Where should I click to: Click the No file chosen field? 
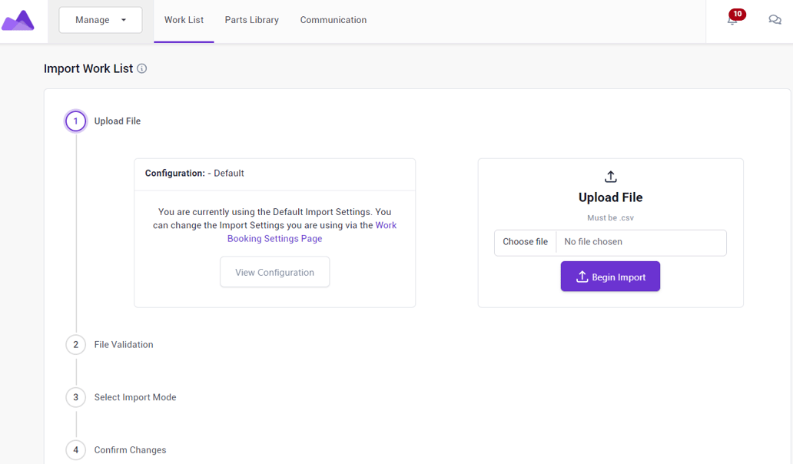pyautogui.click(x=642, y=242)
